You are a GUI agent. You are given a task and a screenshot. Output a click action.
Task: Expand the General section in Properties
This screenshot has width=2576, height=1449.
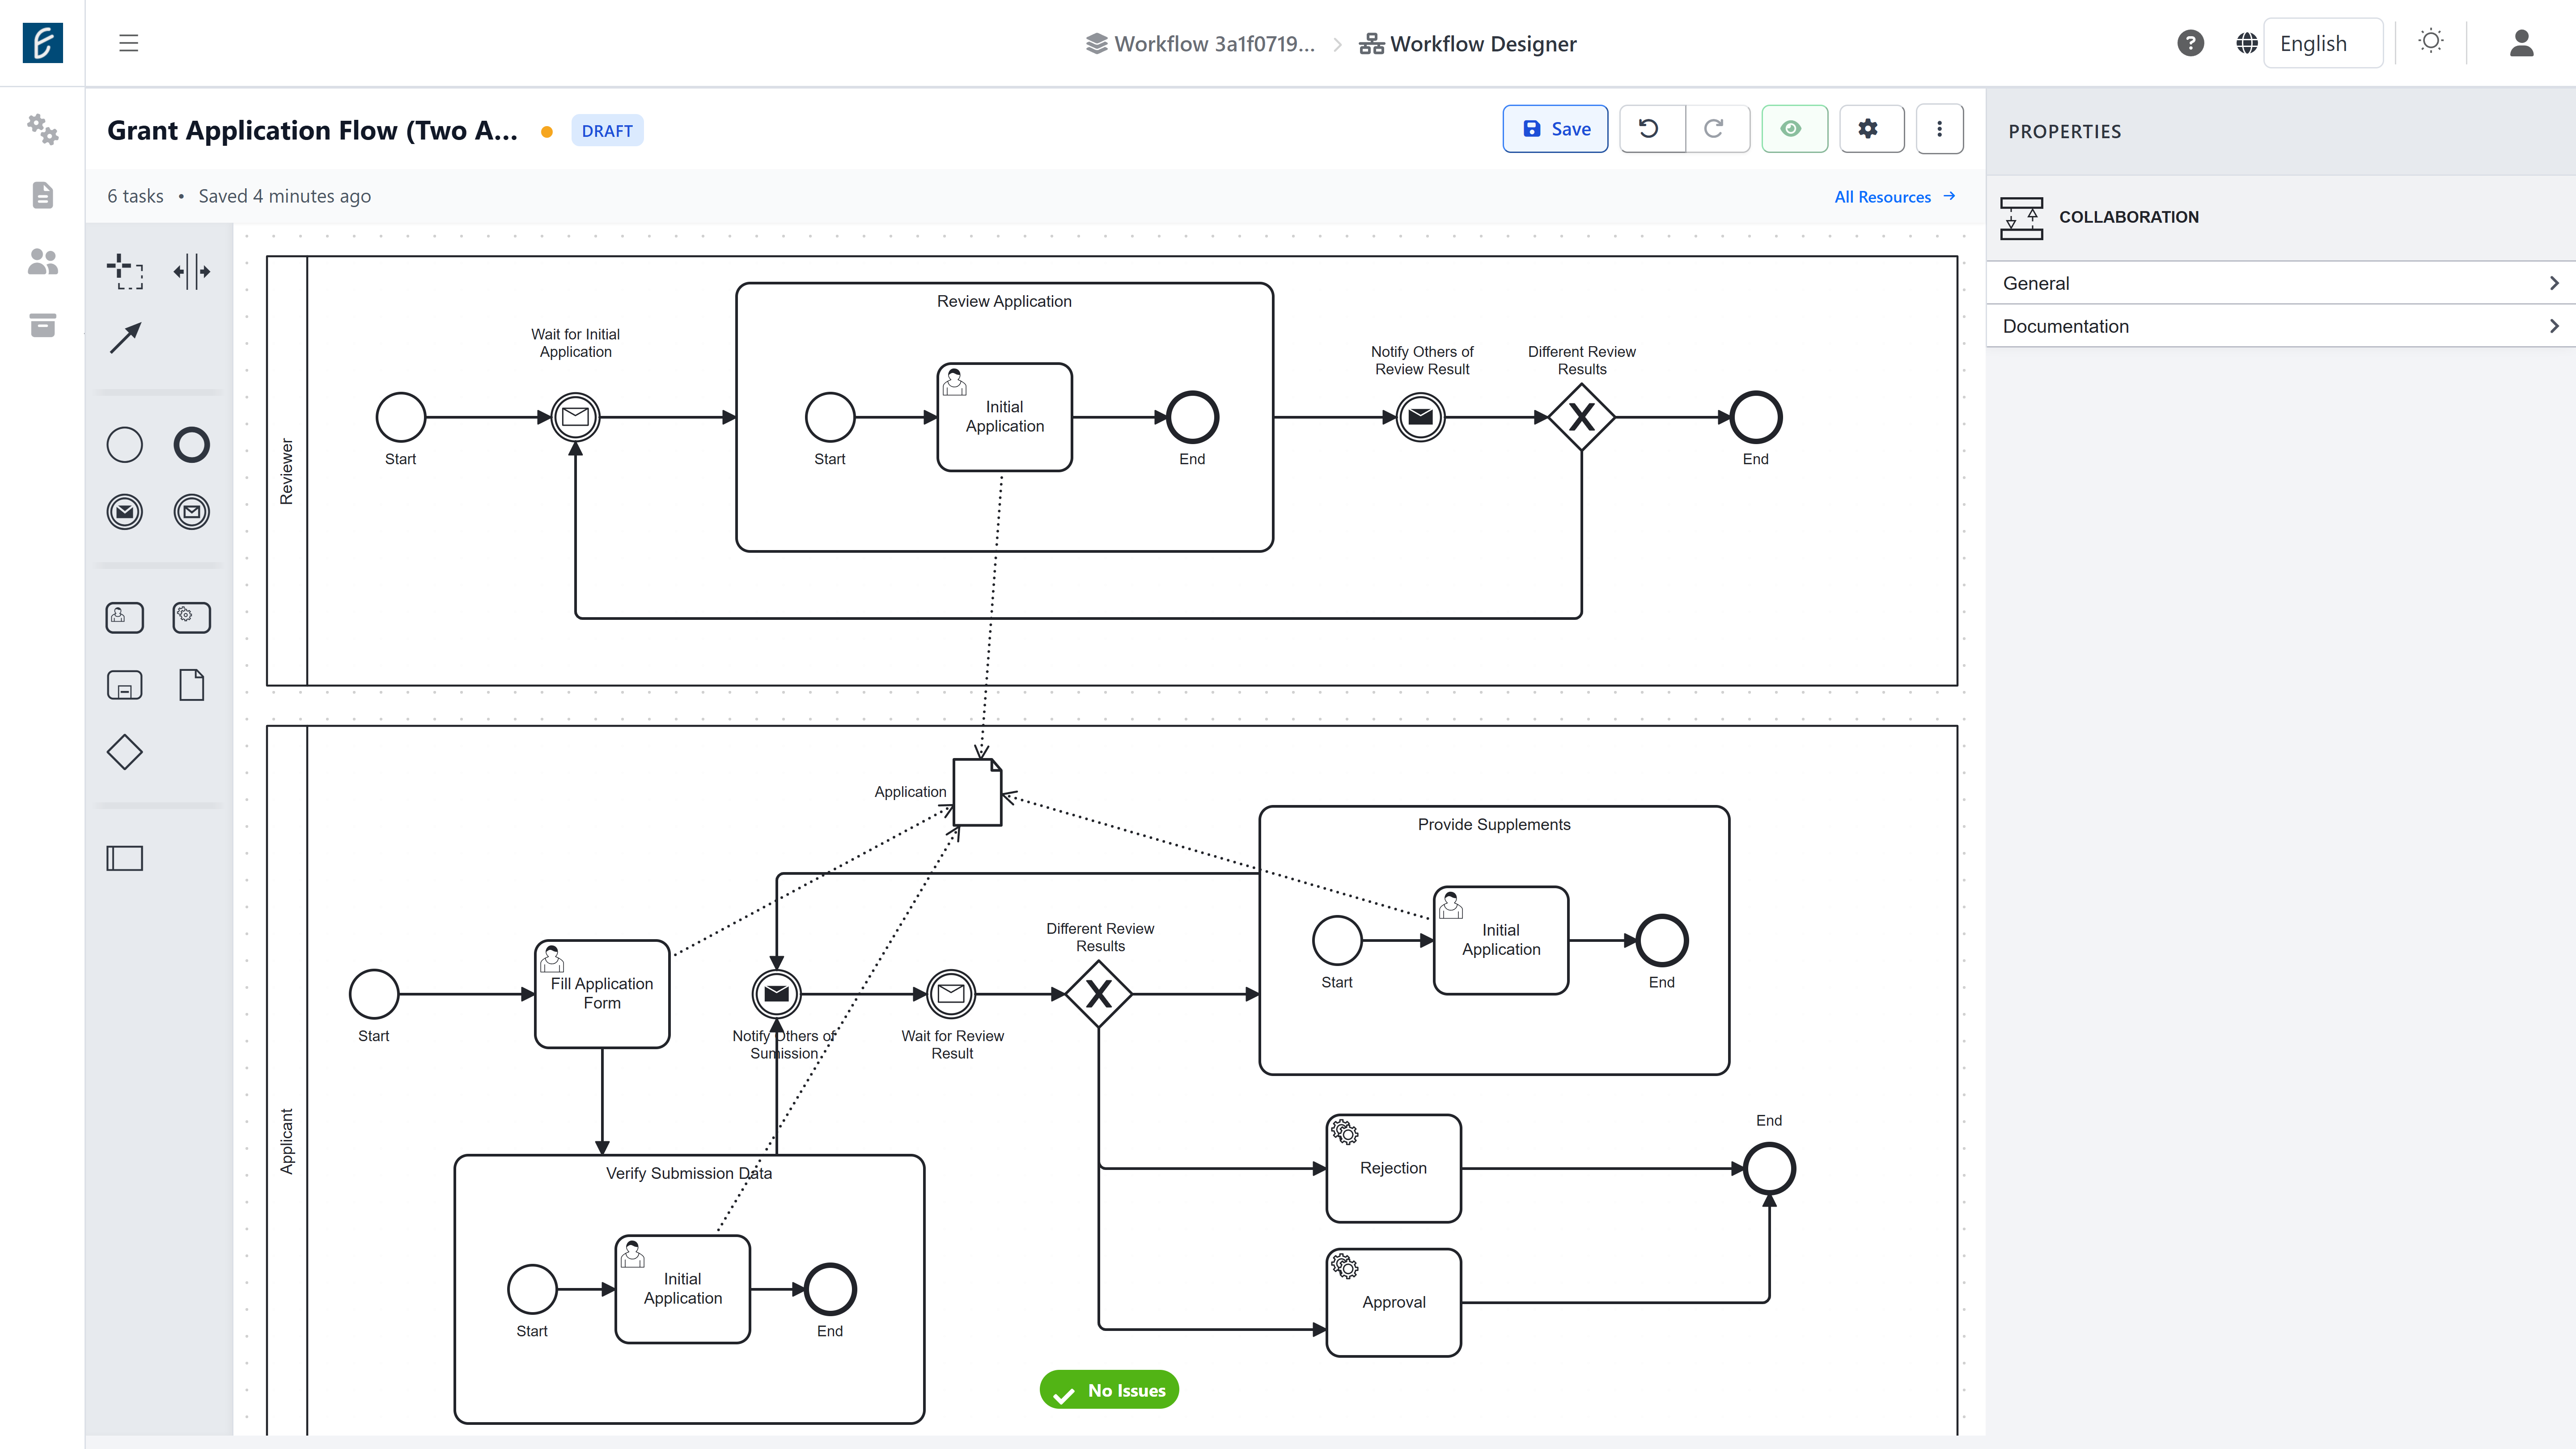tap(2280, 283)
